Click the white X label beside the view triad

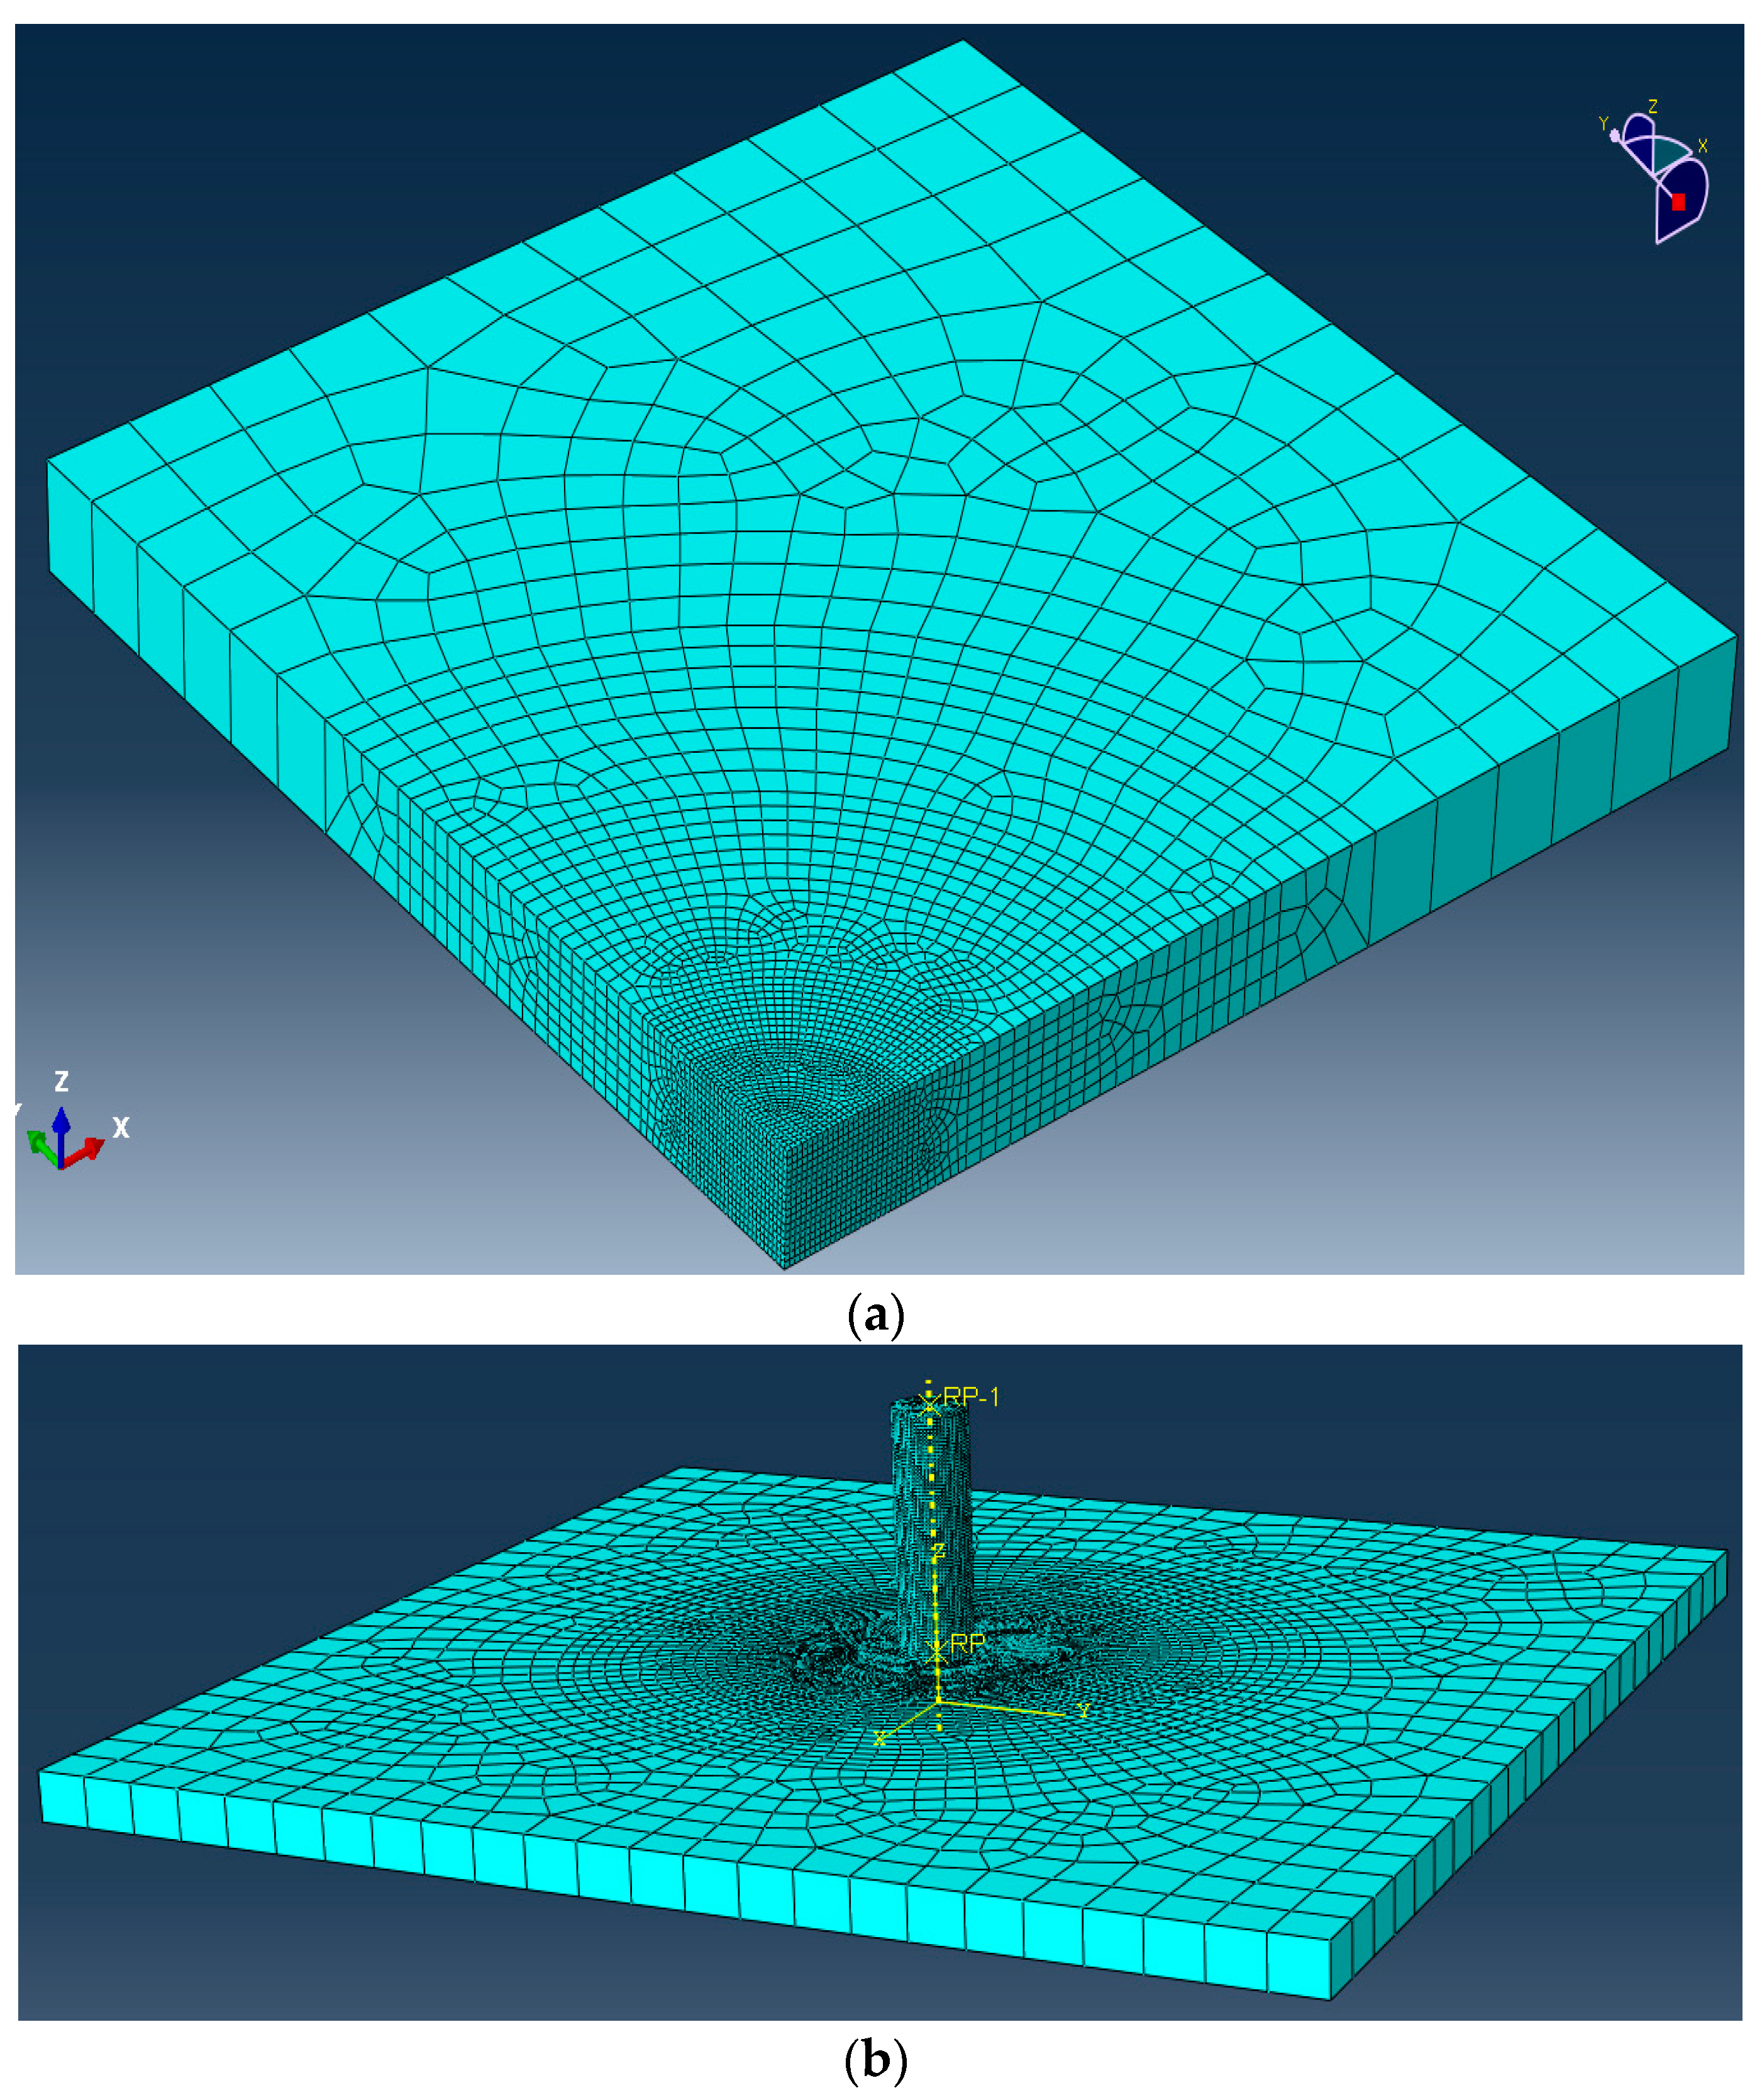tap(121, 1128)
